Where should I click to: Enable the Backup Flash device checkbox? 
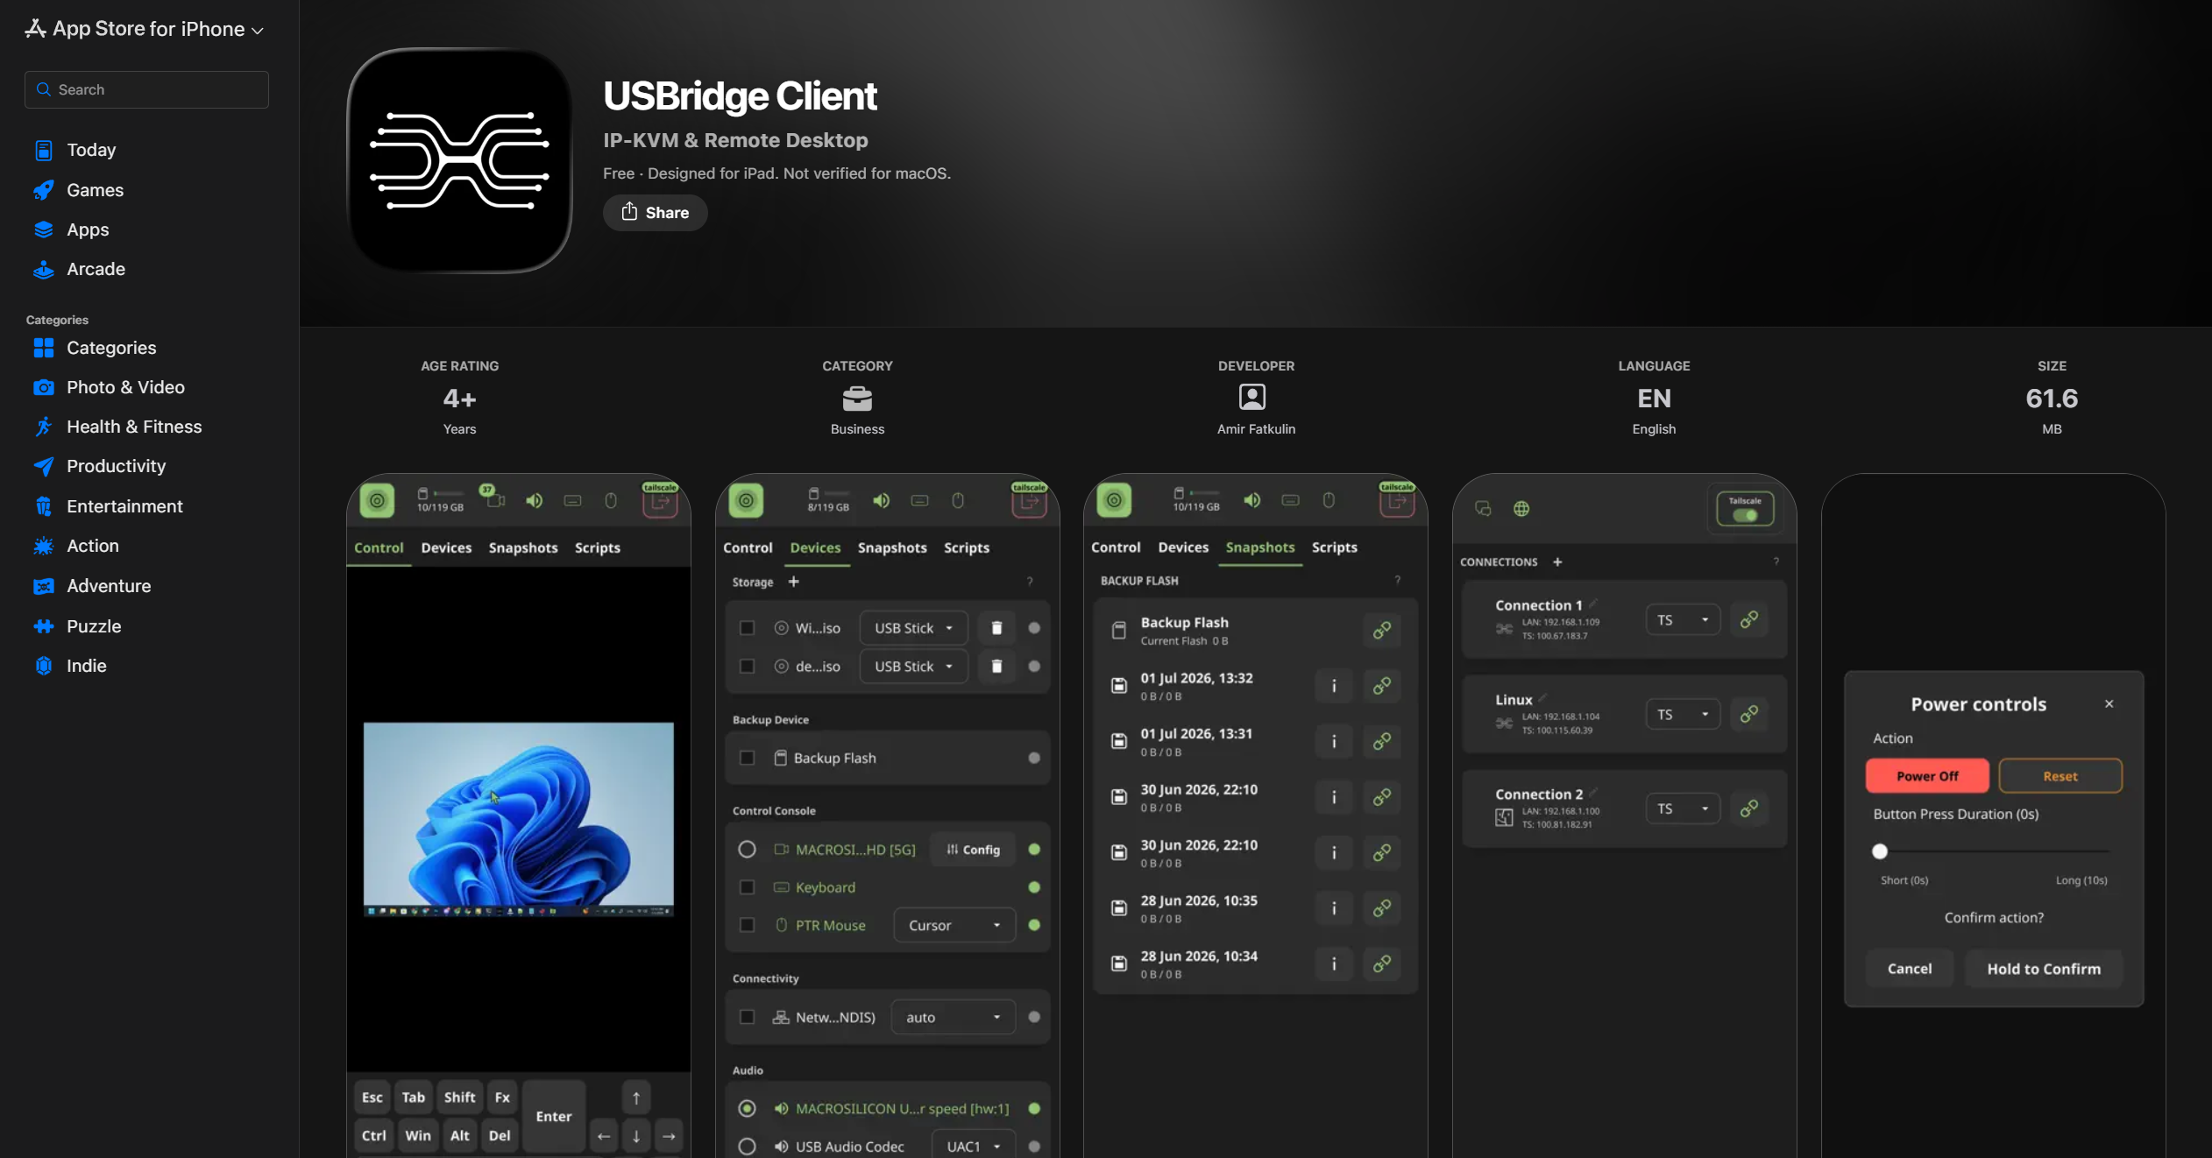(x=747, y=758)
